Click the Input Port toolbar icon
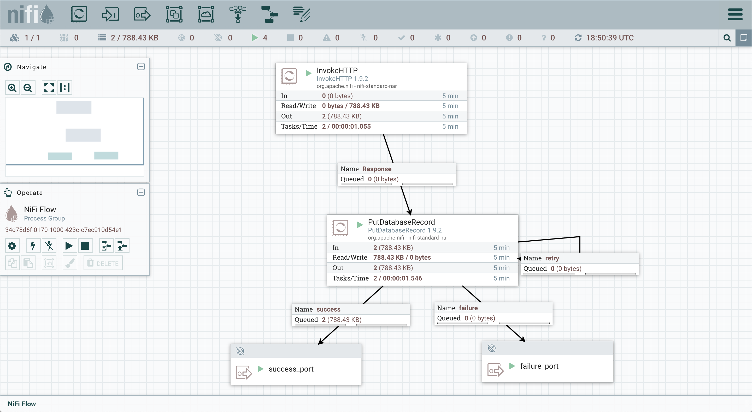 tap(110, 14)
